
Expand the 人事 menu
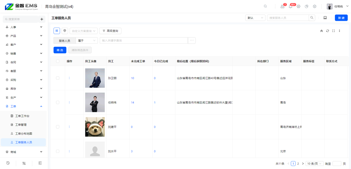[24, 27]
